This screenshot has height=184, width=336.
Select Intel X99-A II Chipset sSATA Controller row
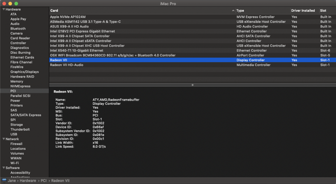coord(193,41)
